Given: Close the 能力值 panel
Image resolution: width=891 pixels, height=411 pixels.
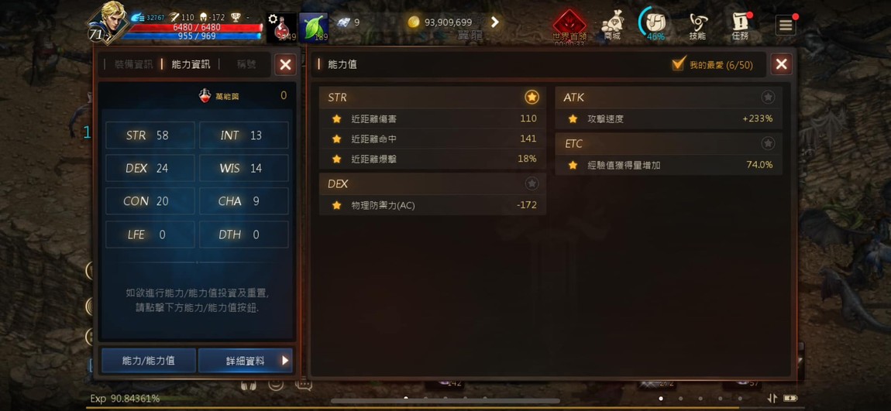Looking at the screenshot, I should click(781, 64).
